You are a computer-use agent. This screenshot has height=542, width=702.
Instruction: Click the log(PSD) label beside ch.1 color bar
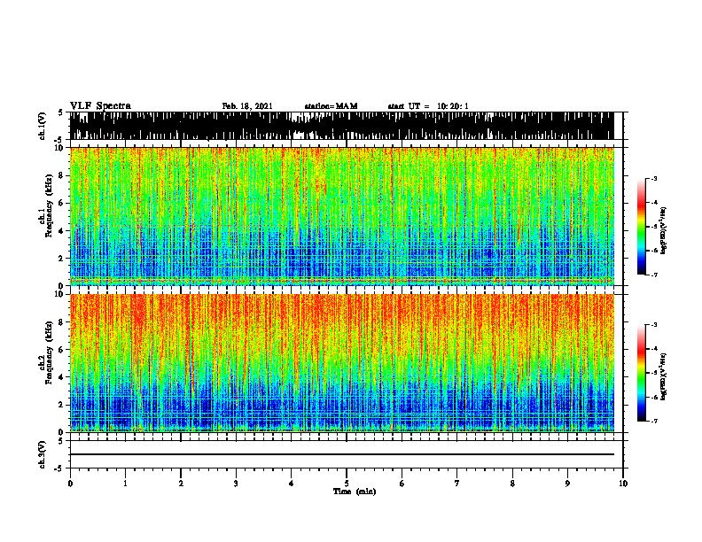pyautogui.click(x=664, y=231)
